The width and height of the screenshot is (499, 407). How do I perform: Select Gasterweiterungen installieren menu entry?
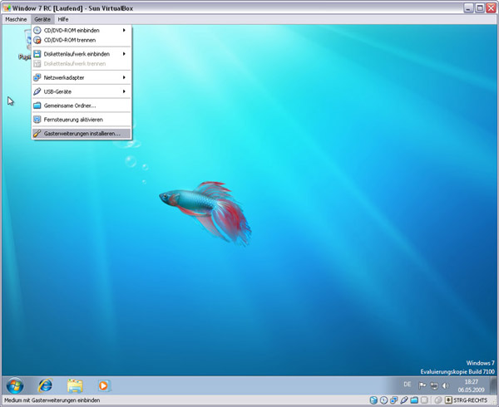click(82, 133)
